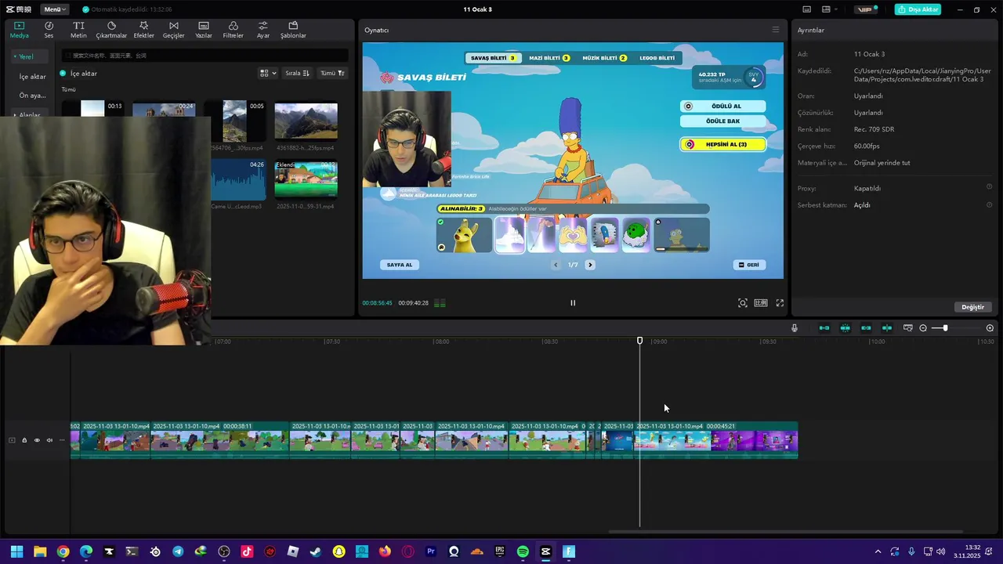The image size is (1003, 564).
Task: Select the 00:05 duration clip thumbnail
Action: (234, 121)
